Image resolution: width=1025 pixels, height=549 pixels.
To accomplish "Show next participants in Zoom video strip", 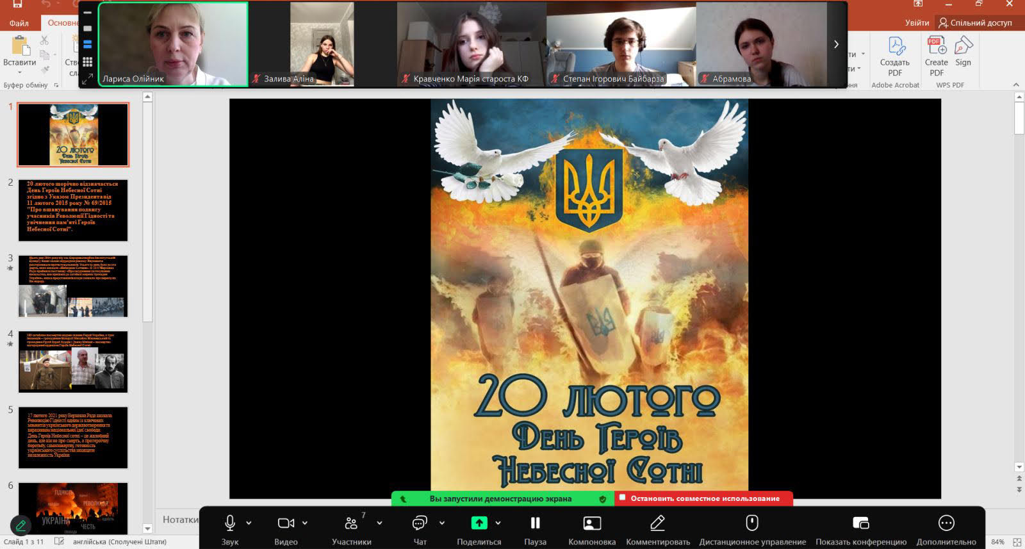I will [836, 44].
